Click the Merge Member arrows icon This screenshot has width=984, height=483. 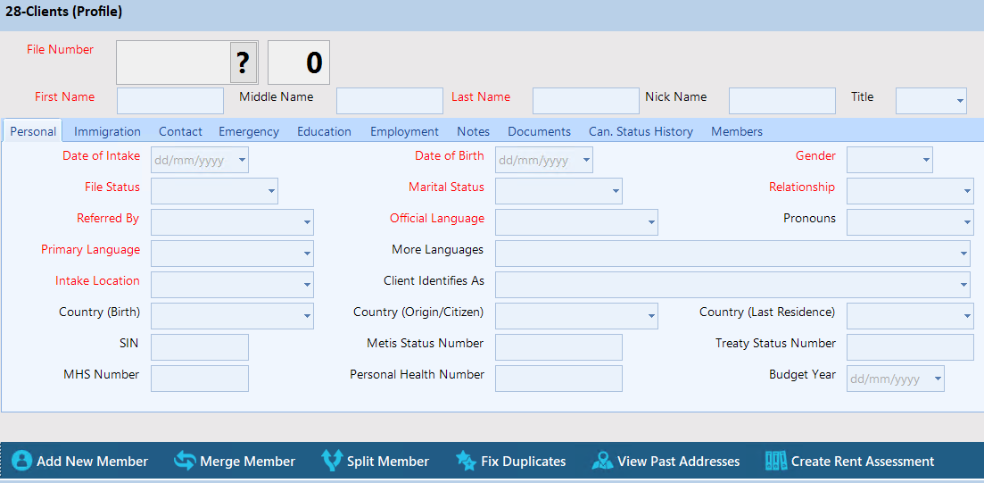[185, 461]
